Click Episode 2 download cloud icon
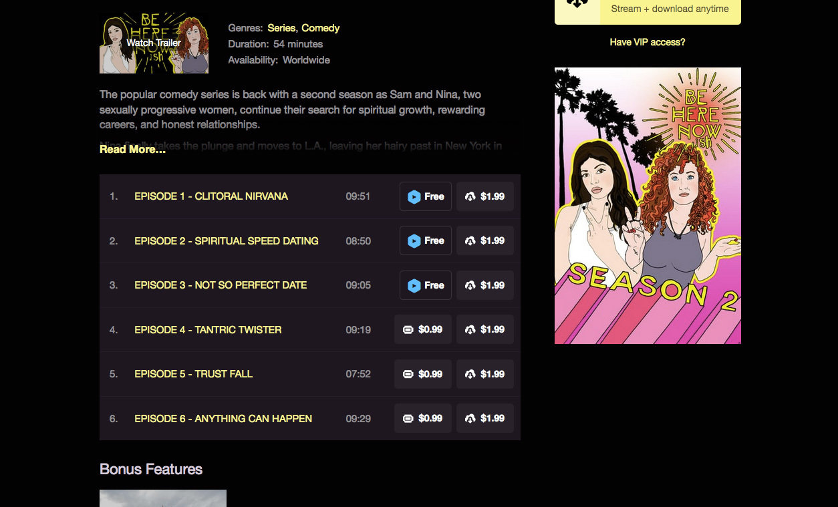The width and height of the screenshot is (838, 507). click(470, 241)
